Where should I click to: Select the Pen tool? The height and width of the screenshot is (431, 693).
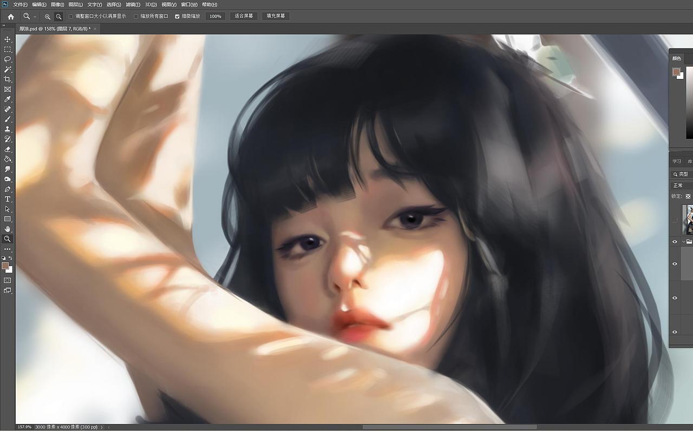[x=8, y=189]
